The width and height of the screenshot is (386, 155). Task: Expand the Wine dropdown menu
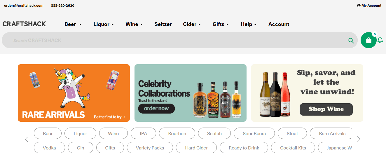pos(134,24)
